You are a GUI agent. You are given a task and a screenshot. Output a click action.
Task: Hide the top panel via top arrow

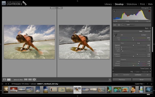tap(77, 1)
